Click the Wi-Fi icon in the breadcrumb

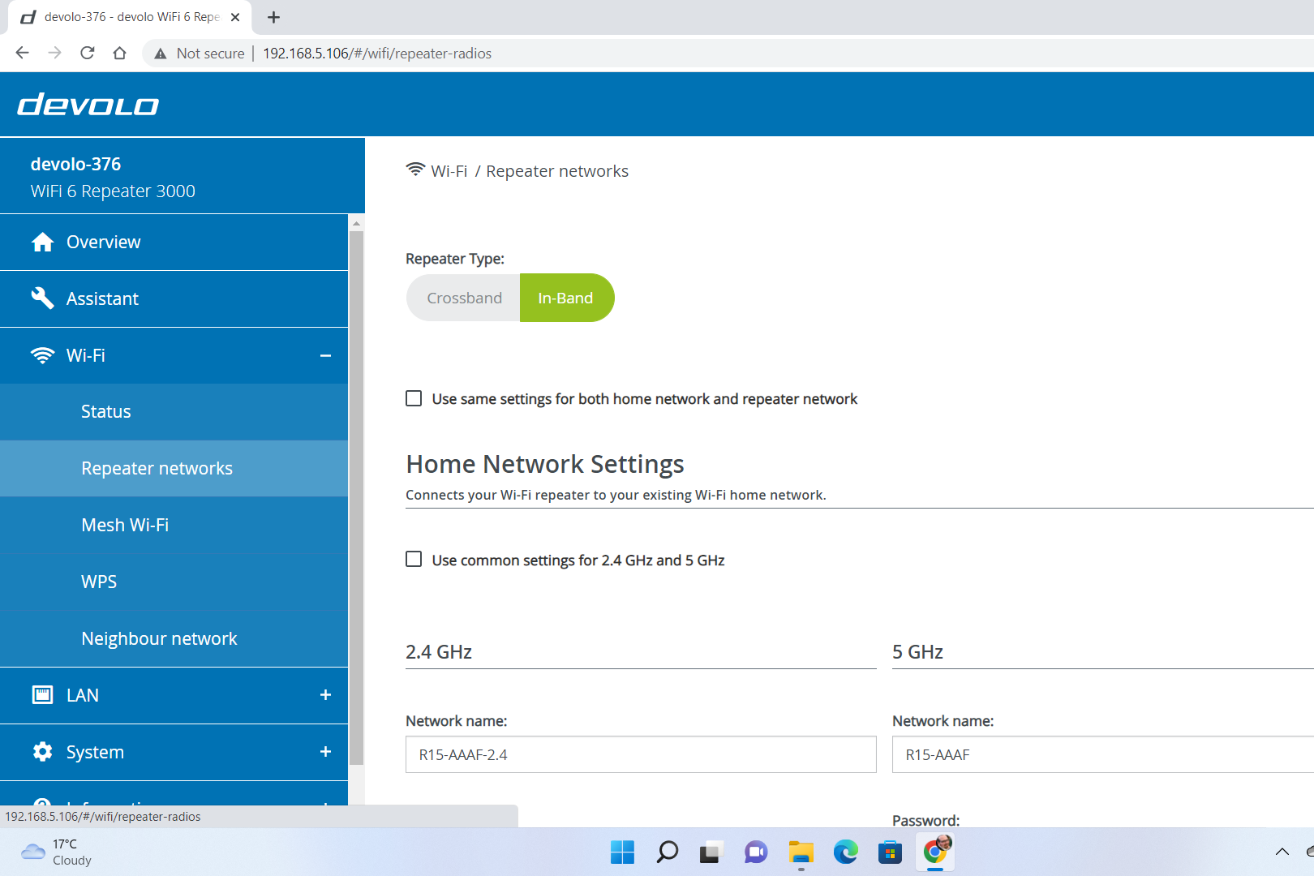pos(415,170)
